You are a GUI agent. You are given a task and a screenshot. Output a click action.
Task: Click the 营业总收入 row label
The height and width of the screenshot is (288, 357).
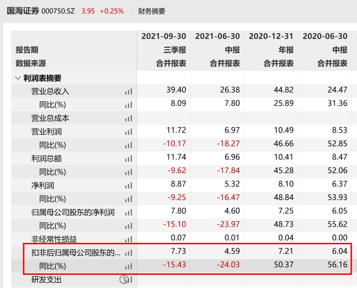[x=50, y=92]
